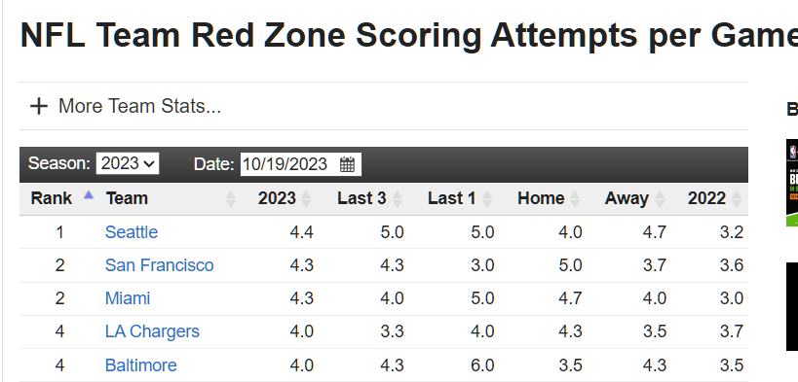The width and height of the screenshot is (798, 382).
Task: Click the plus icon beside More Team Stats
Action: pyautogui.click(x=39, y=106)
